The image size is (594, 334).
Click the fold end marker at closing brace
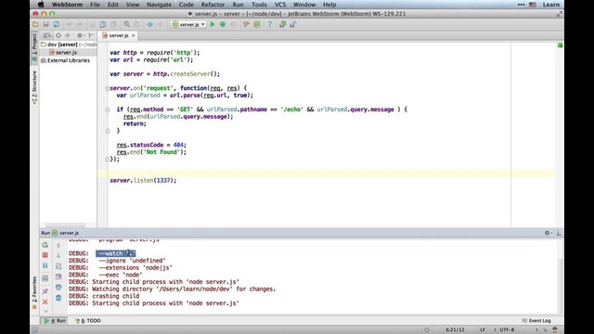(108, 131)
